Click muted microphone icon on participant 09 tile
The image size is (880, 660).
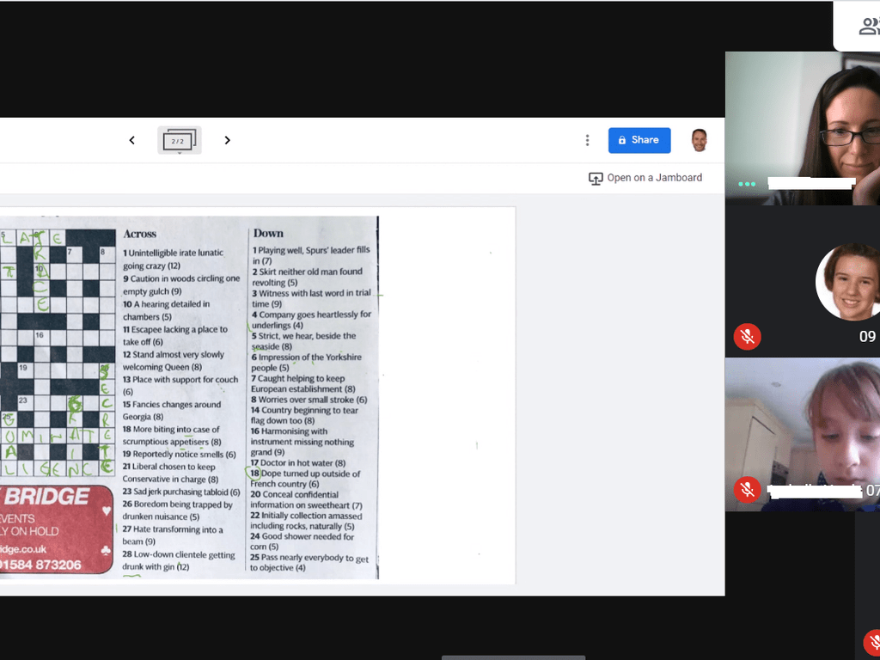tap(747, 337)
